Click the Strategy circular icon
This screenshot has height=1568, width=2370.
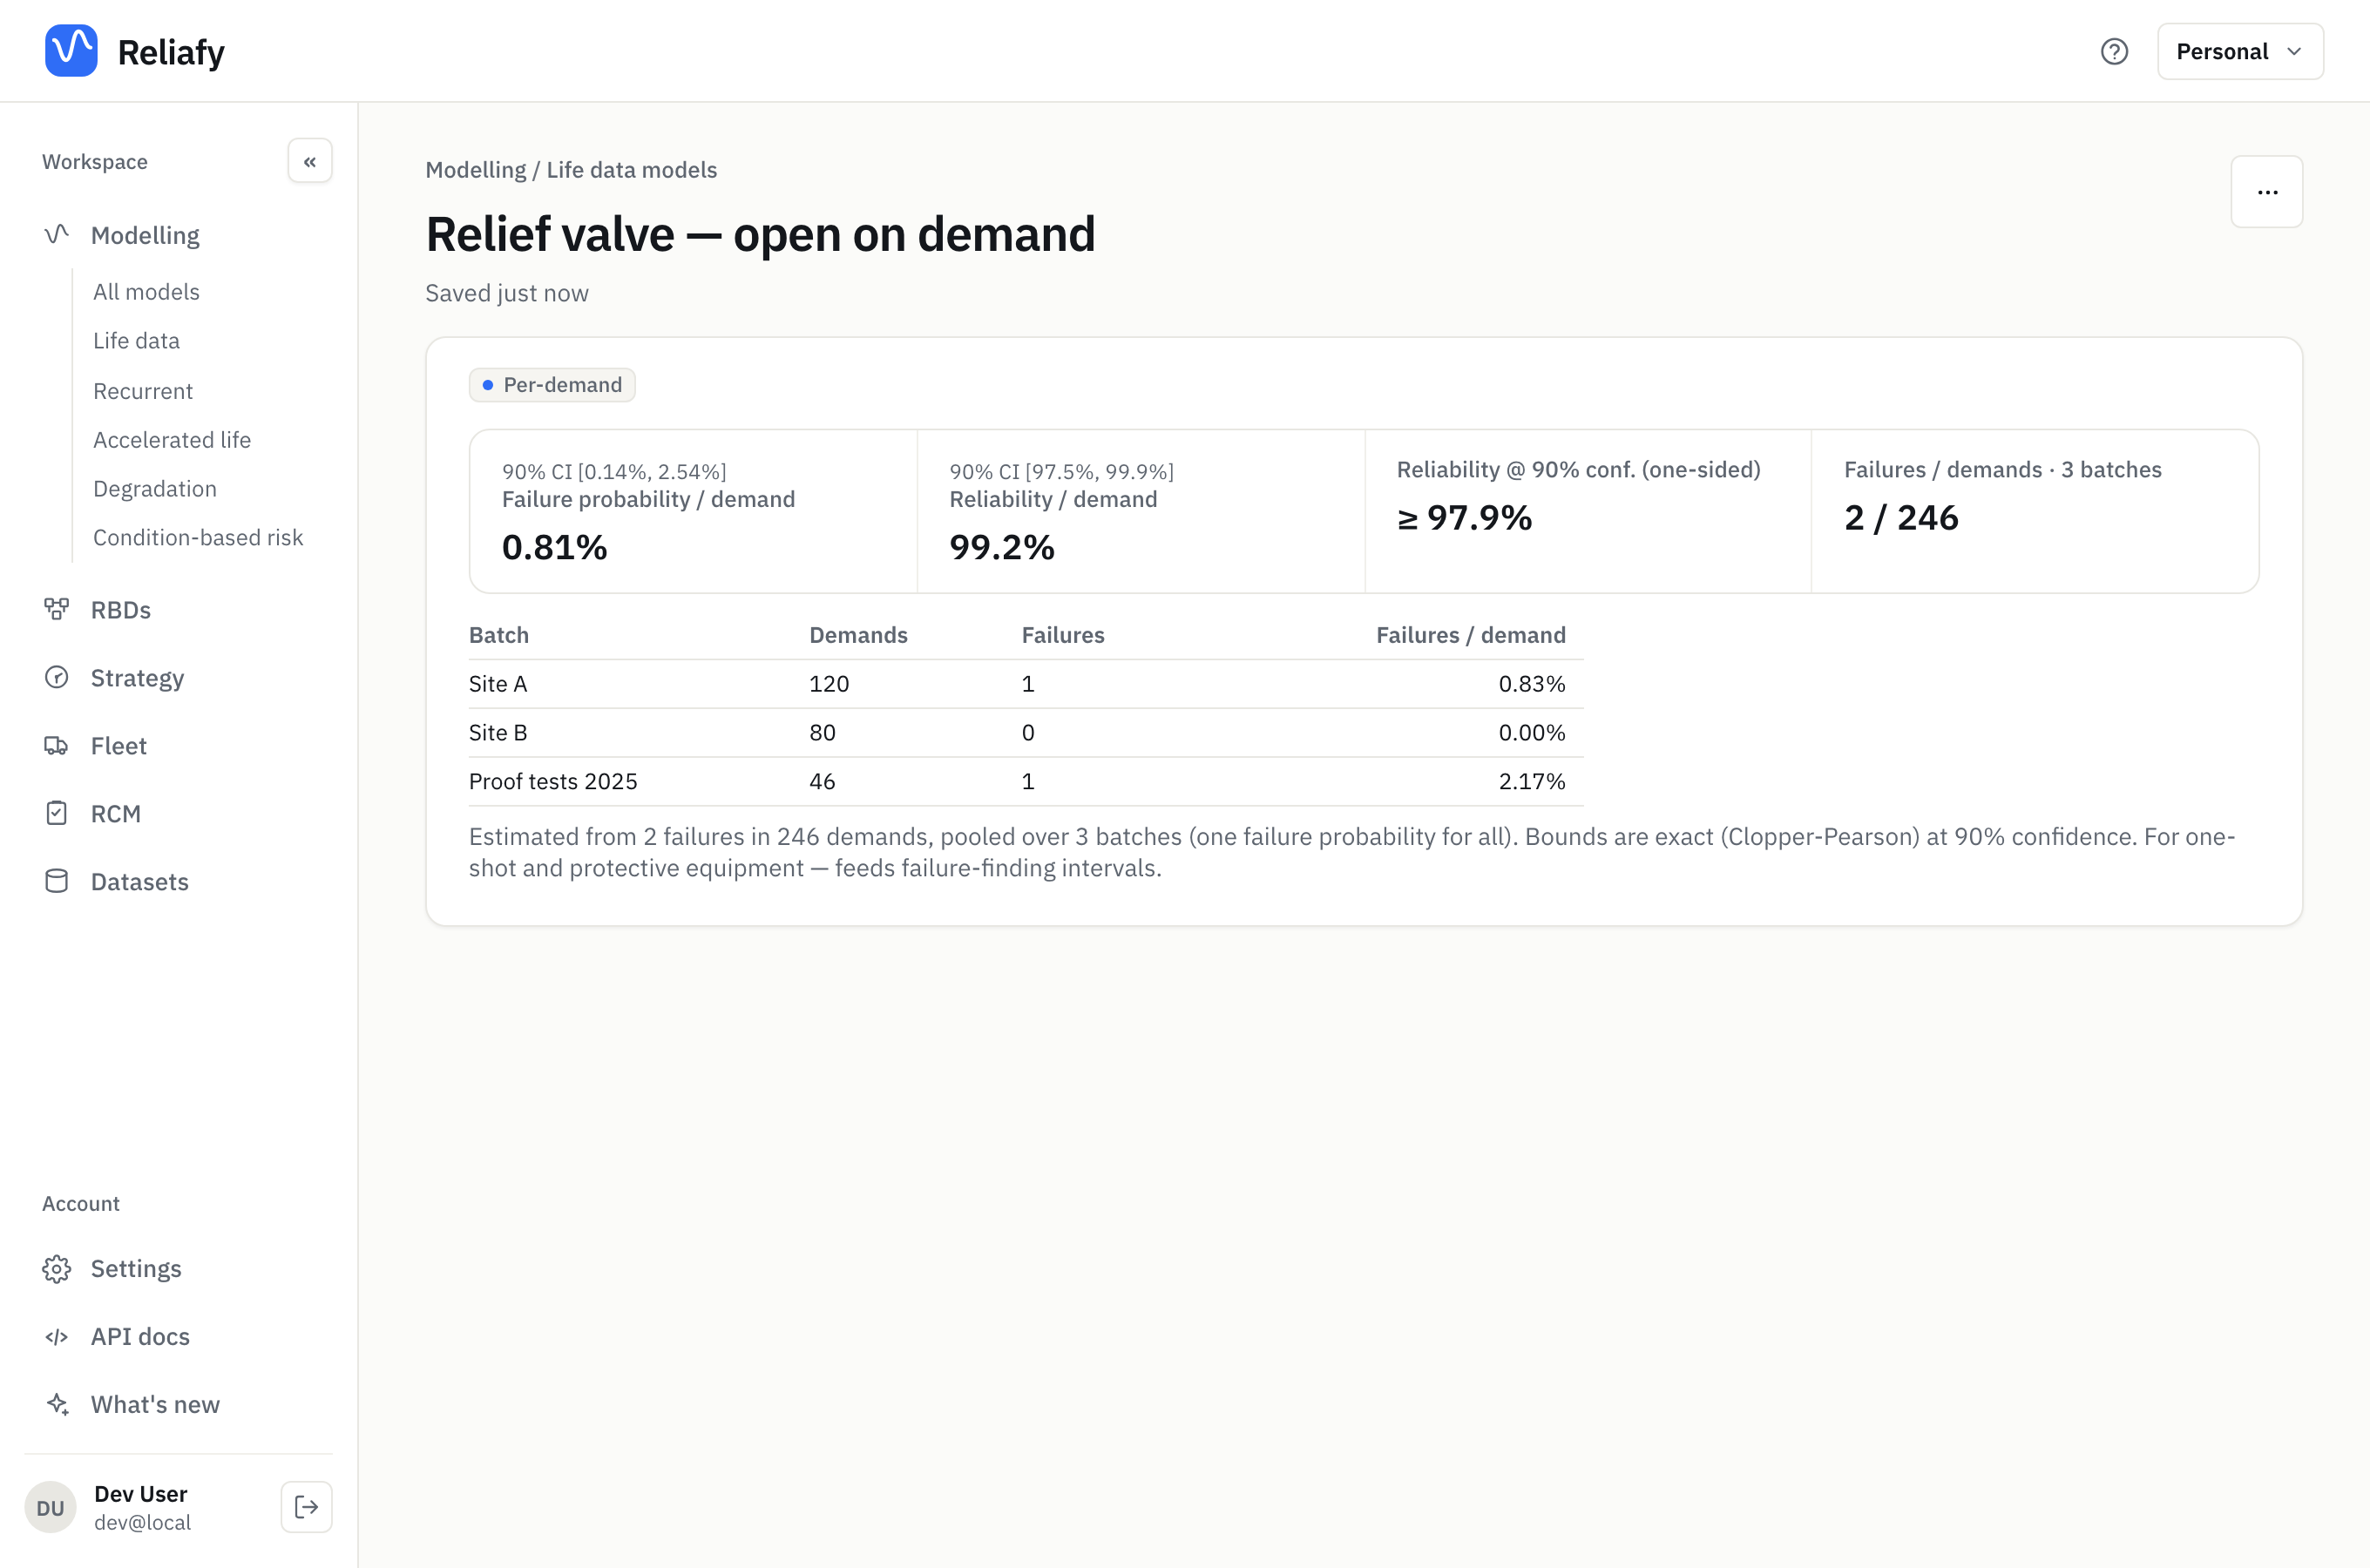[x=57, y=677]
